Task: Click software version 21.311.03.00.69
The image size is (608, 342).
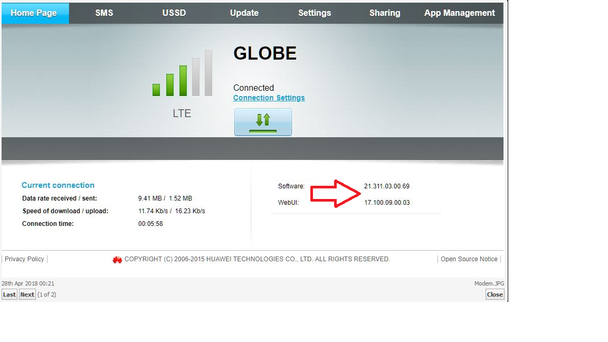Action: (x=386, y=186)
